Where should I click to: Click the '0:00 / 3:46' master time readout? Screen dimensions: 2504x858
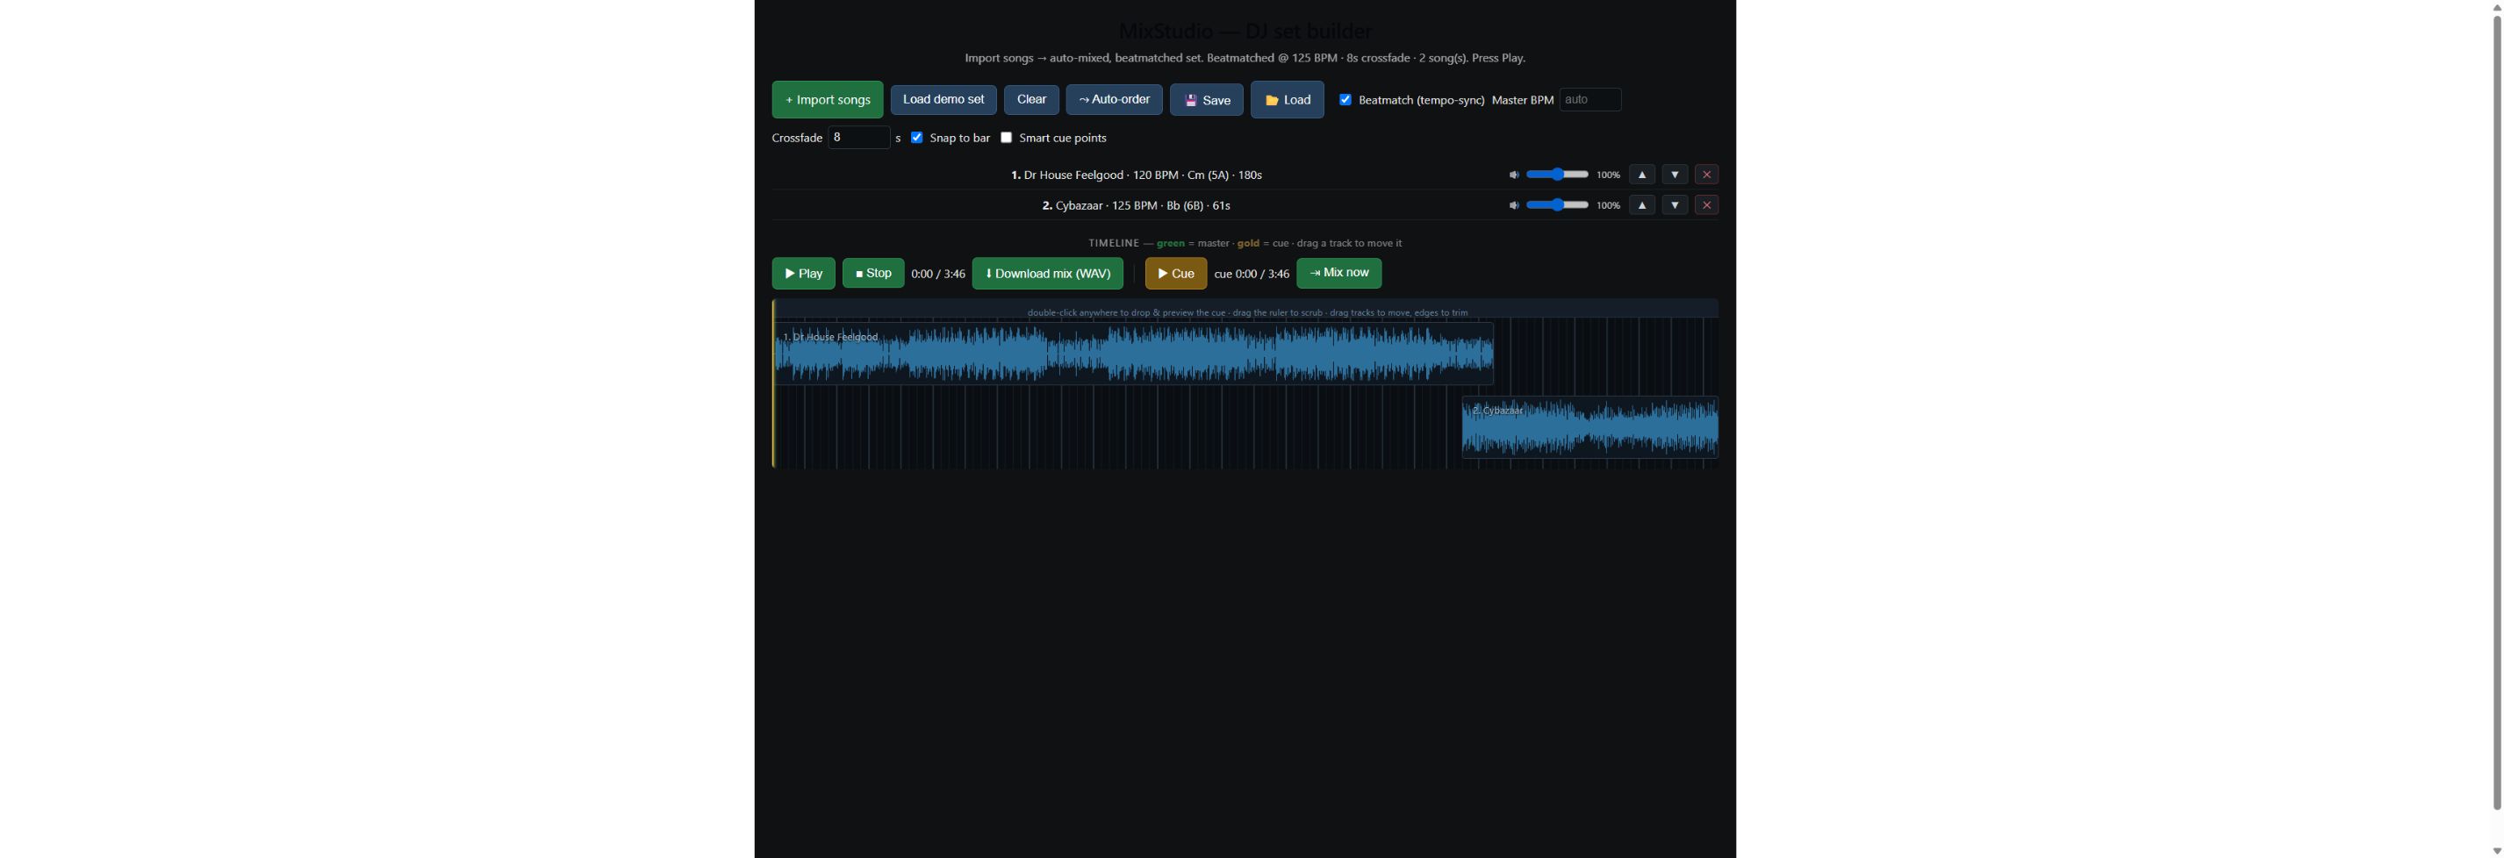coord(938,274)
